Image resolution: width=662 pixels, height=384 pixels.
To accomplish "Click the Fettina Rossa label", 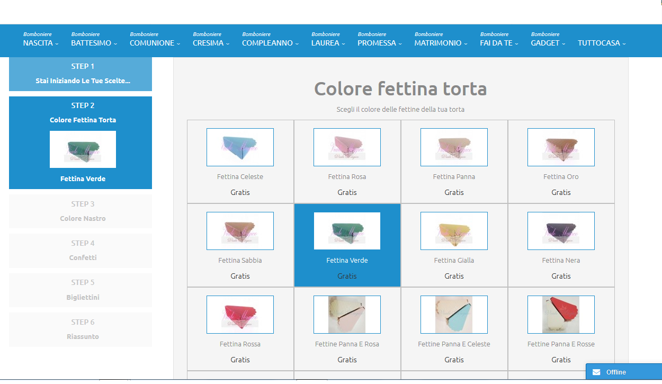I will pos(240,344).
